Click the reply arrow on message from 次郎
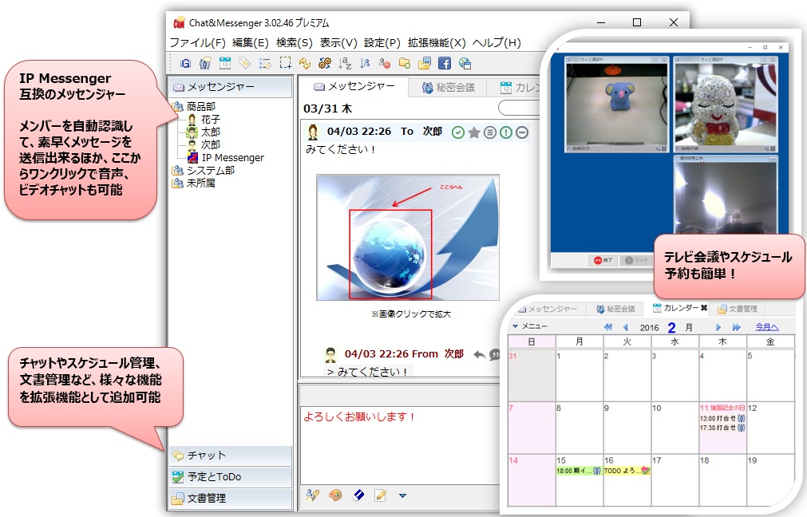This screenshot has height=517, width=807. [x=479, y=354]
